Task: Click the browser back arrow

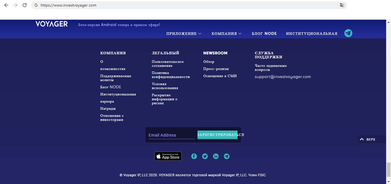Action: [6, 5]
